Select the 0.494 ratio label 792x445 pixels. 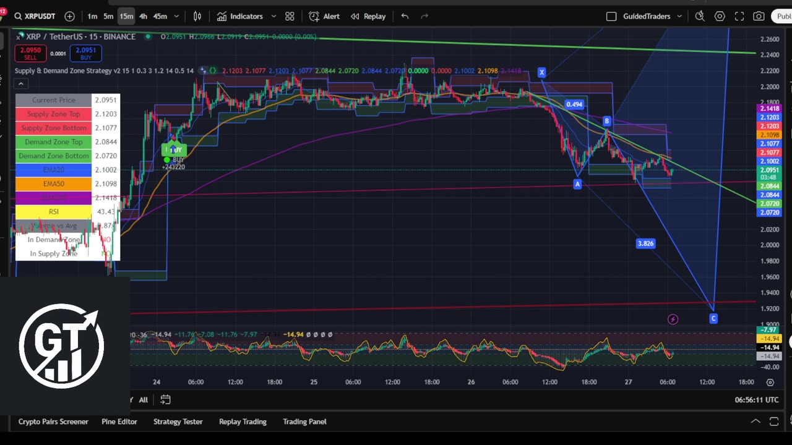click(x=574, y=104)
